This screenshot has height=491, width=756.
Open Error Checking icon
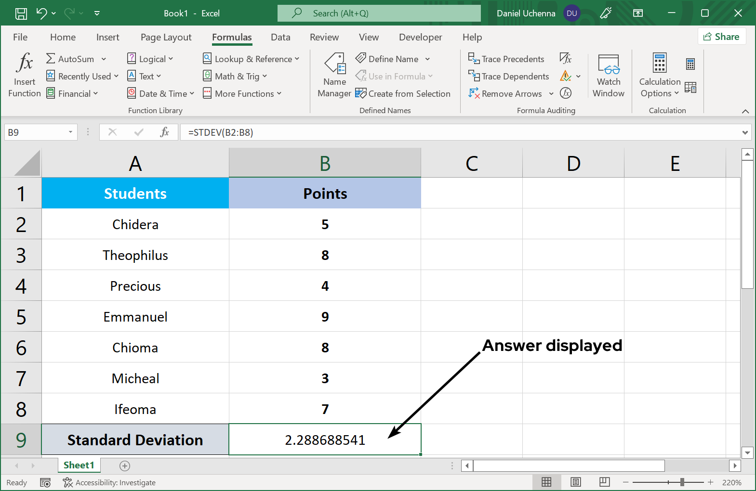(566, 76)
